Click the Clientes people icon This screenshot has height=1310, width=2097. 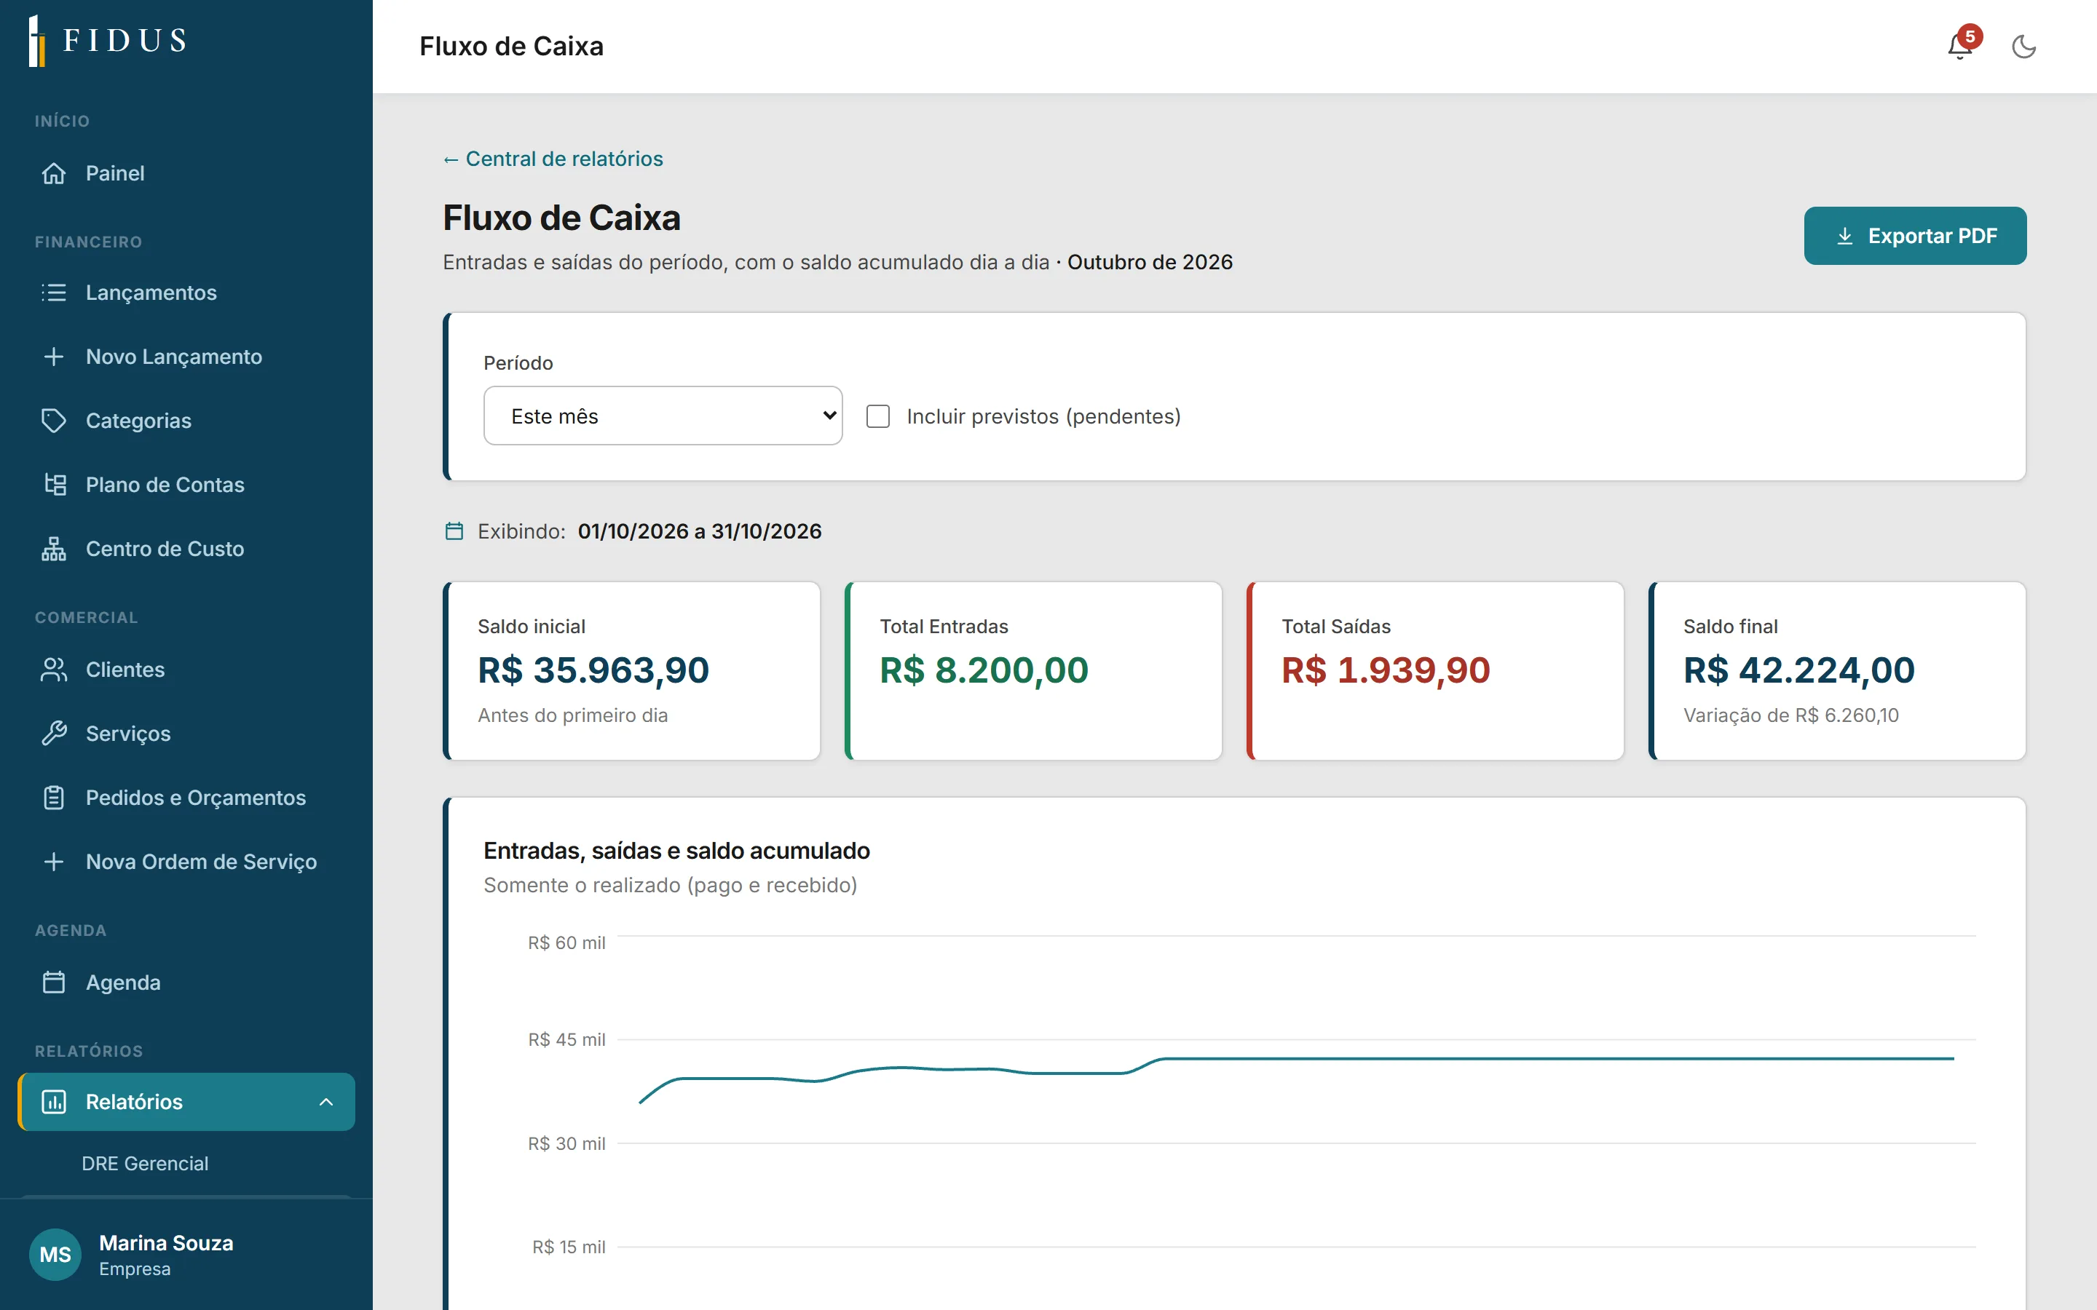point(54,670)
